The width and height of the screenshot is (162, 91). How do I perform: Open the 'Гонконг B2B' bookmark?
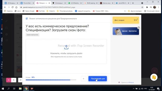pos(101,11)
